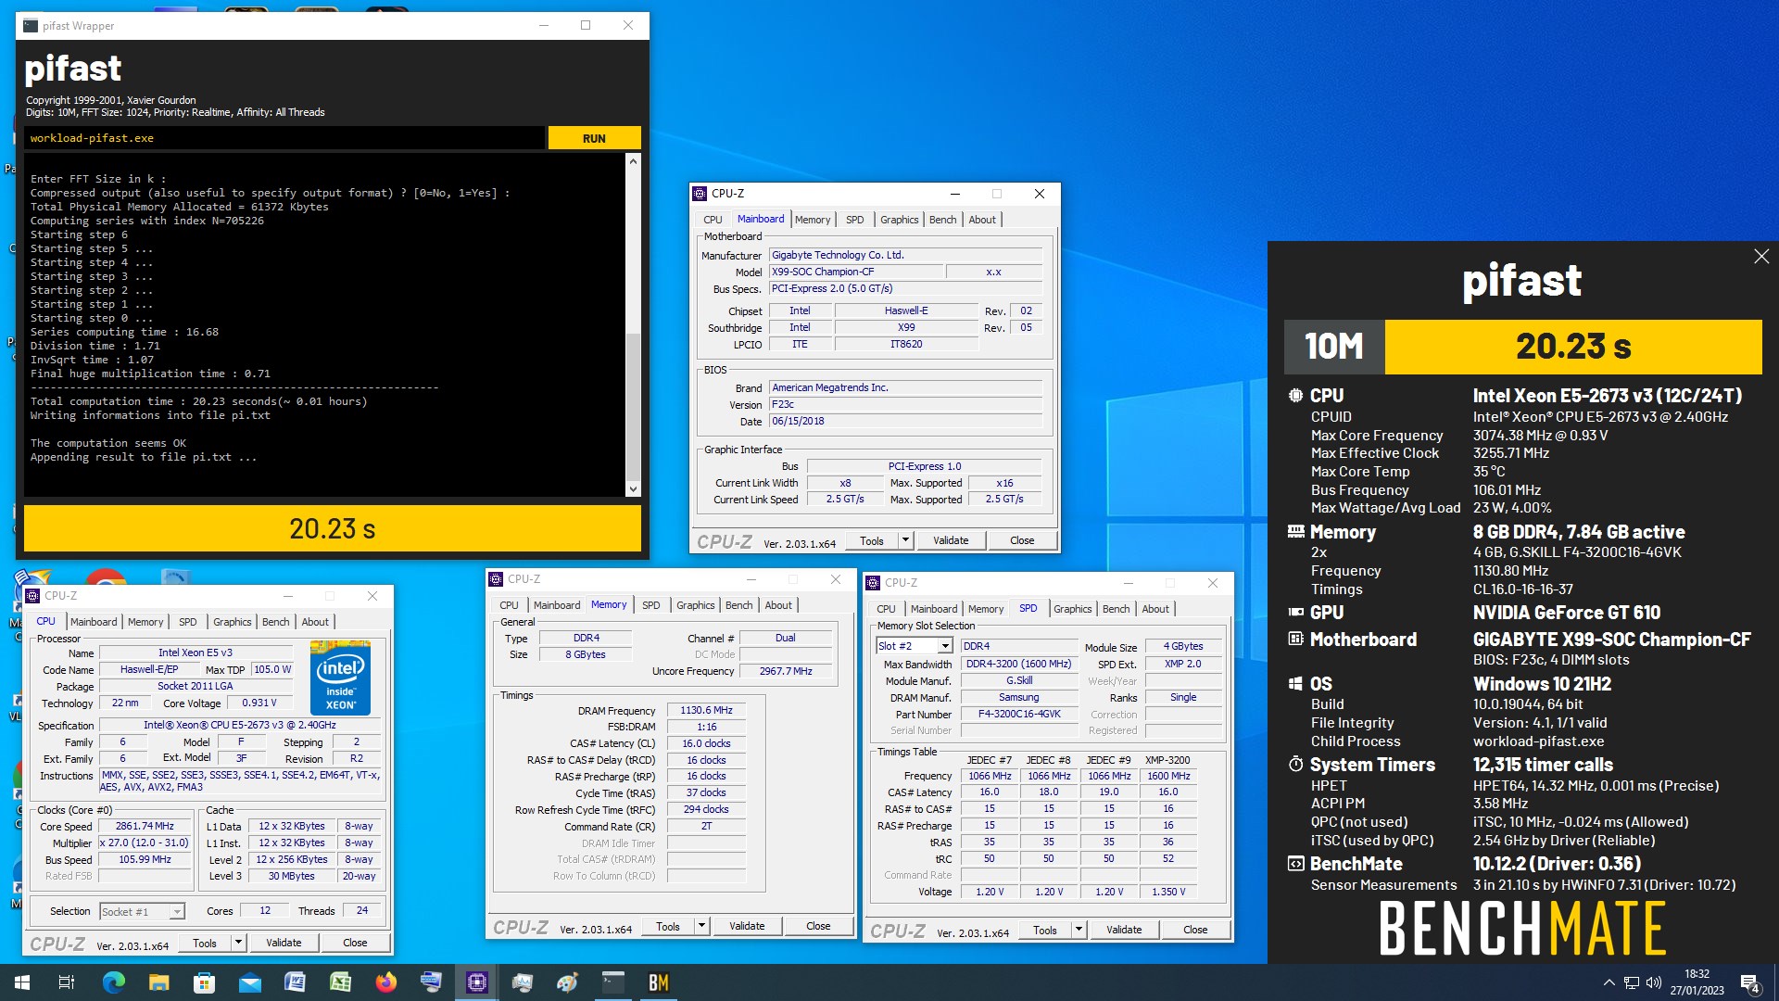Open Tools dropdown arrow in Mainboard CPU-Z window
The image size is (1779, 1001).
click(x=905, y=540)
